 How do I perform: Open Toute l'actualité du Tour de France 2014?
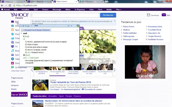click(x=71, y=82)
